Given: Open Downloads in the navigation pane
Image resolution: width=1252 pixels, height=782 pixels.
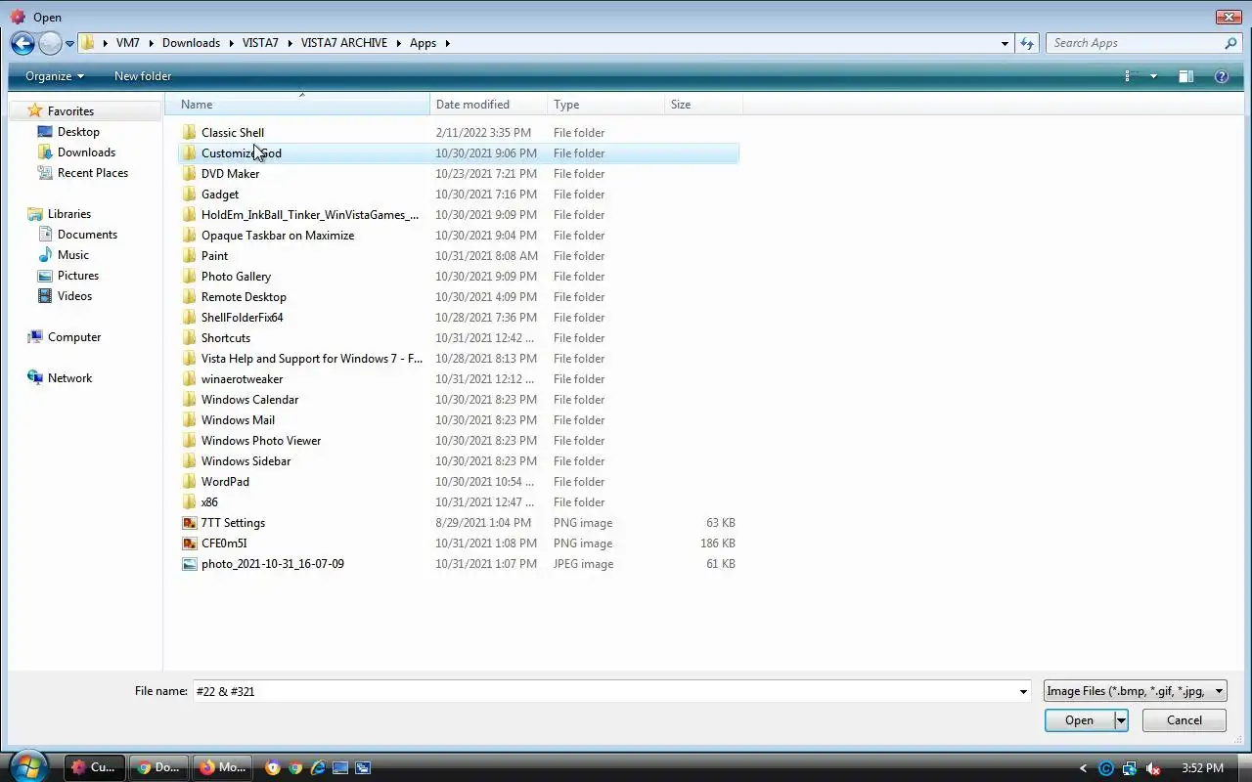Looking at the screenshot, I should pyautogui.click(x=86, y=152).
